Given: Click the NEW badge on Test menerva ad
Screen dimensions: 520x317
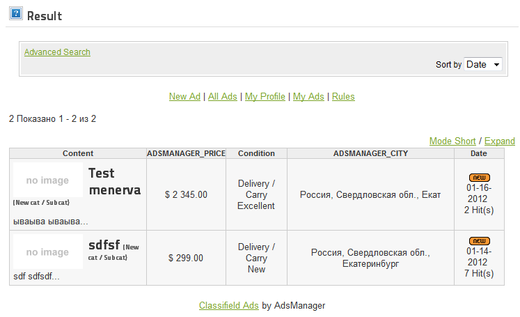Looking at the screenshot, I should pos(478,178).
